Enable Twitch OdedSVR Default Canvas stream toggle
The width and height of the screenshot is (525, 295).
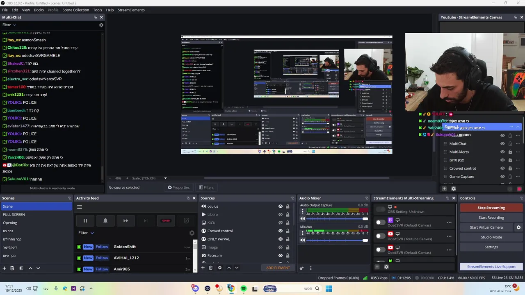(381, 222)
